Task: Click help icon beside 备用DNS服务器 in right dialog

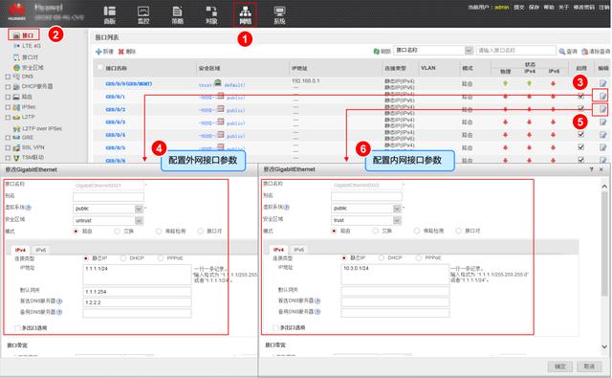Action: (317, 312)
